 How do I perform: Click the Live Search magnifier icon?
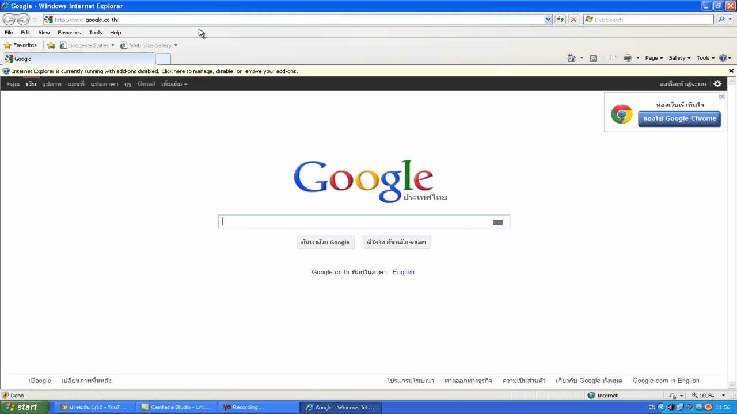pyautogui.click(x=721, y=20)
